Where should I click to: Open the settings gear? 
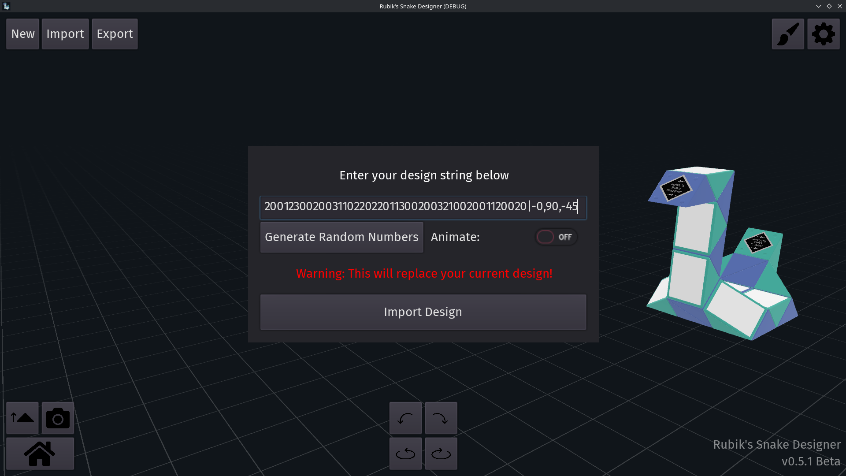(823, 34)
